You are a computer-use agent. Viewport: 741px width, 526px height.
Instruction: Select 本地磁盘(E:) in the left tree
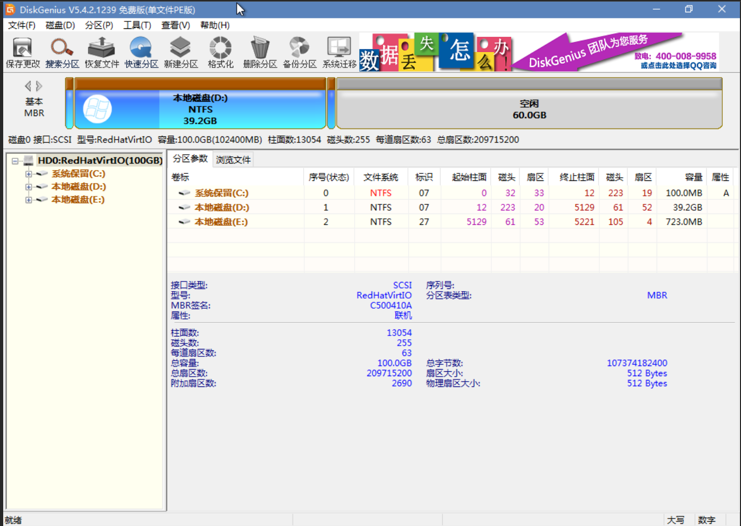point(78,200)
